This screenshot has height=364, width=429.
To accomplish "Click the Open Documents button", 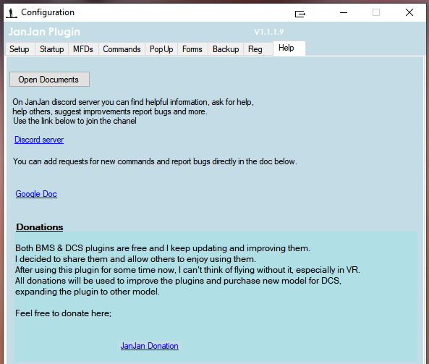I will (49, 80).
